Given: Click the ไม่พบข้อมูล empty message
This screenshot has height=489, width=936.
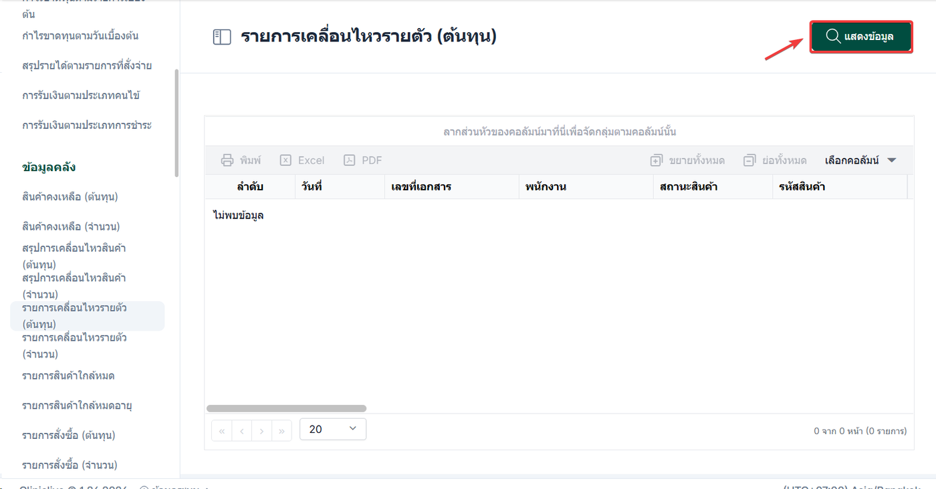Looking at the screenshot, I should [238, 215].
